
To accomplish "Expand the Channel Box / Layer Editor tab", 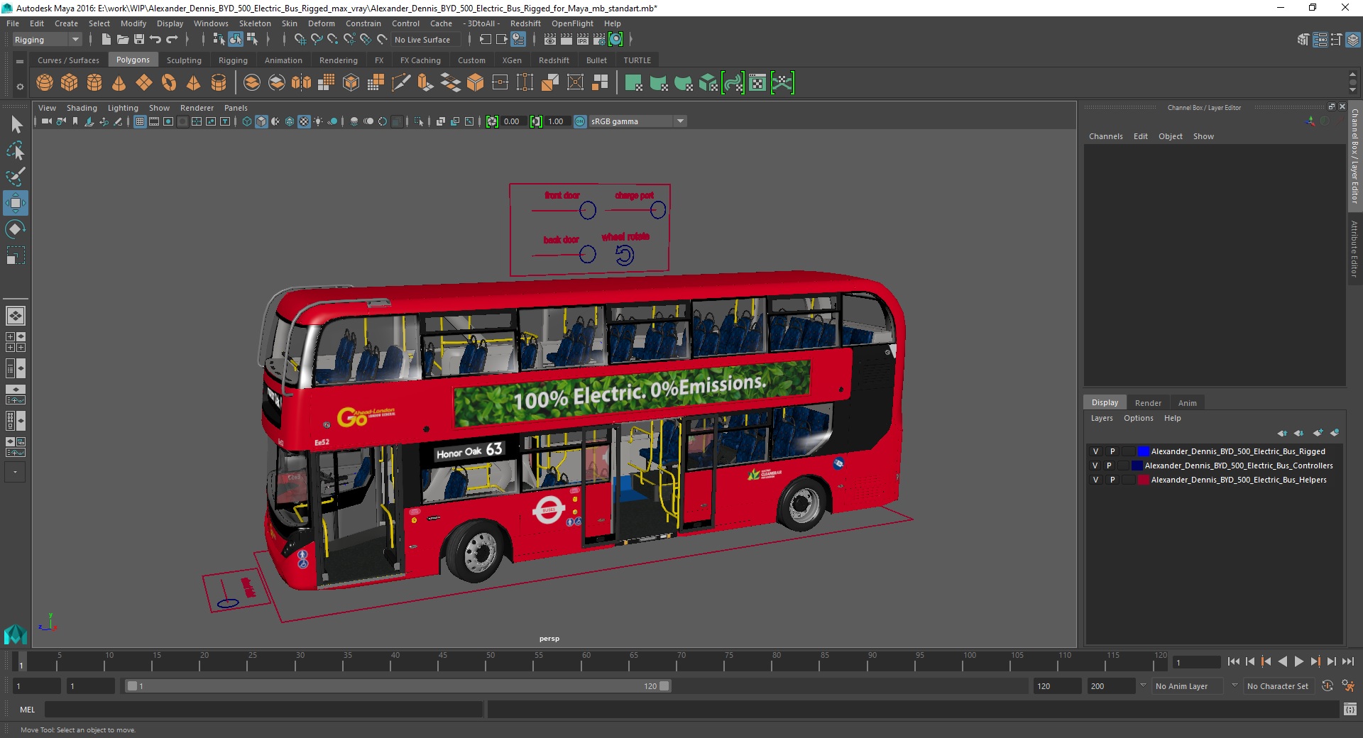I will pyautogui.click(x=1354, y=156).
